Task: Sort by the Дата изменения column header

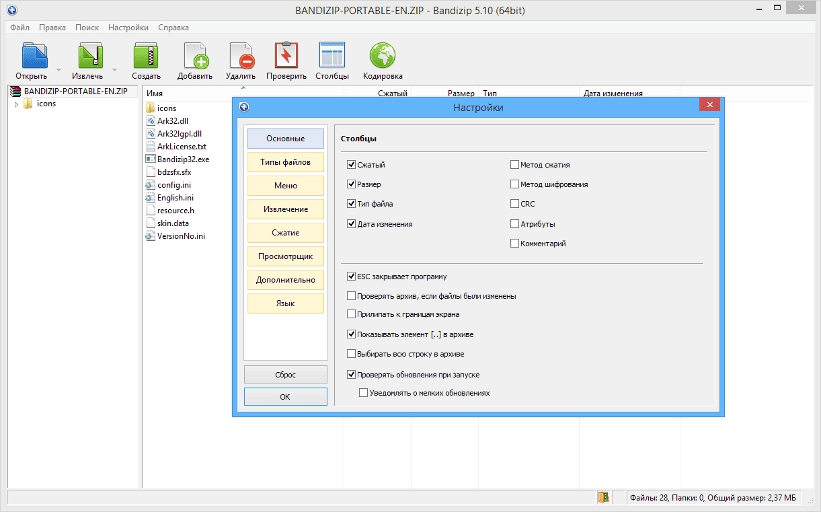Action: click(x=629, y=94)
